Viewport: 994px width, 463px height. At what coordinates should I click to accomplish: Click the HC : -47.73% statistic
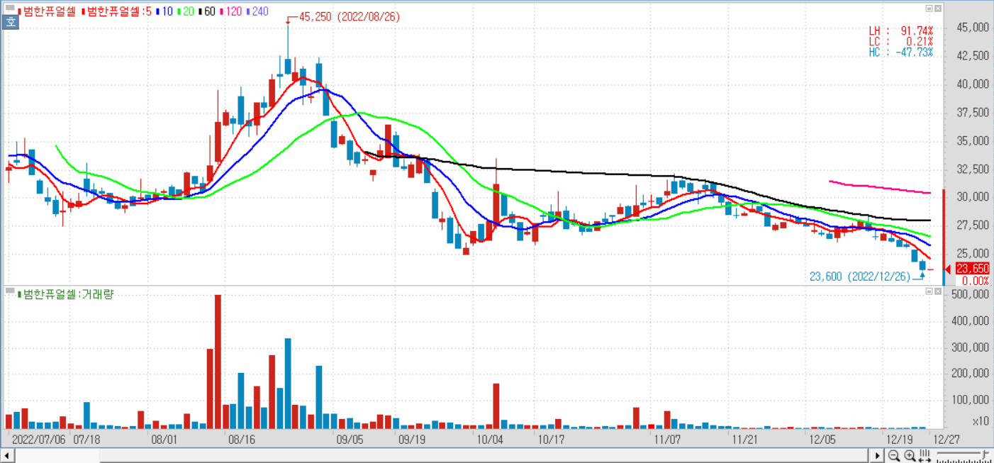(901, 52)
